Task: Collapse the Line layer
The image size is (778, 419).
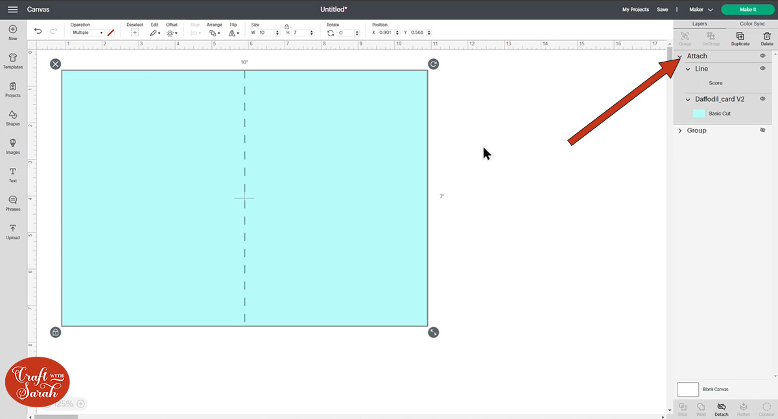Action: [689, 69]
